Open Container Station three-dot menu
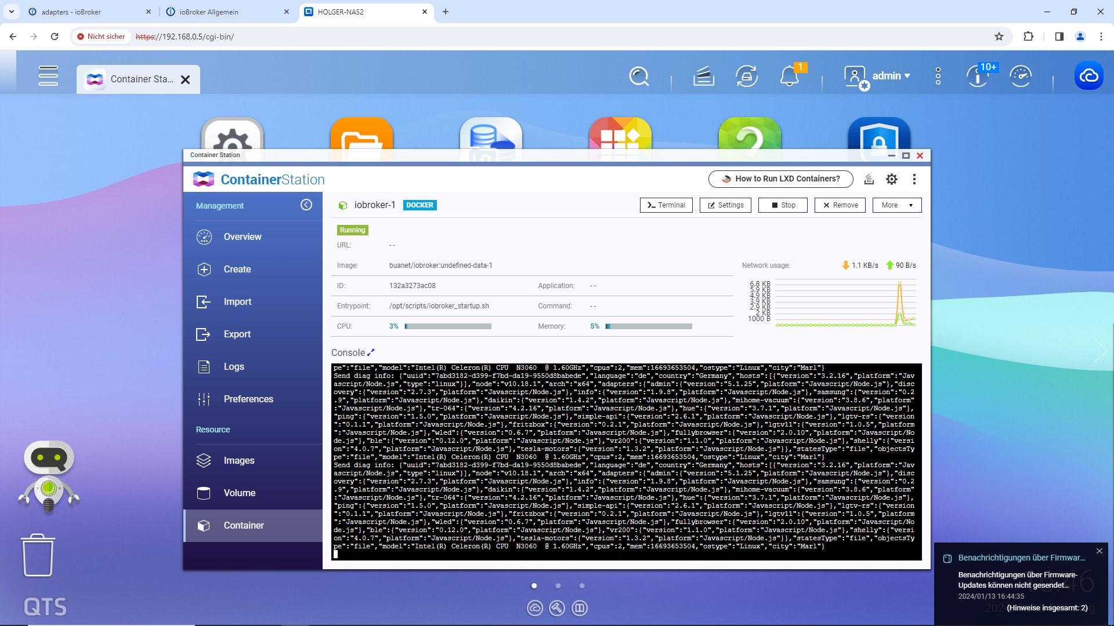This screenshot has height=626, width=1114. click(914, 179)
